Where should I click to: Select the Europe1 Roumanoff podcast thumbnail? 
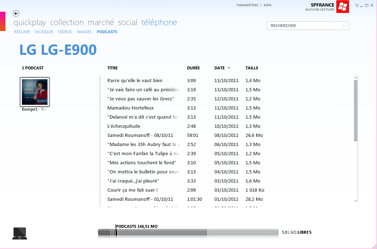35,92
